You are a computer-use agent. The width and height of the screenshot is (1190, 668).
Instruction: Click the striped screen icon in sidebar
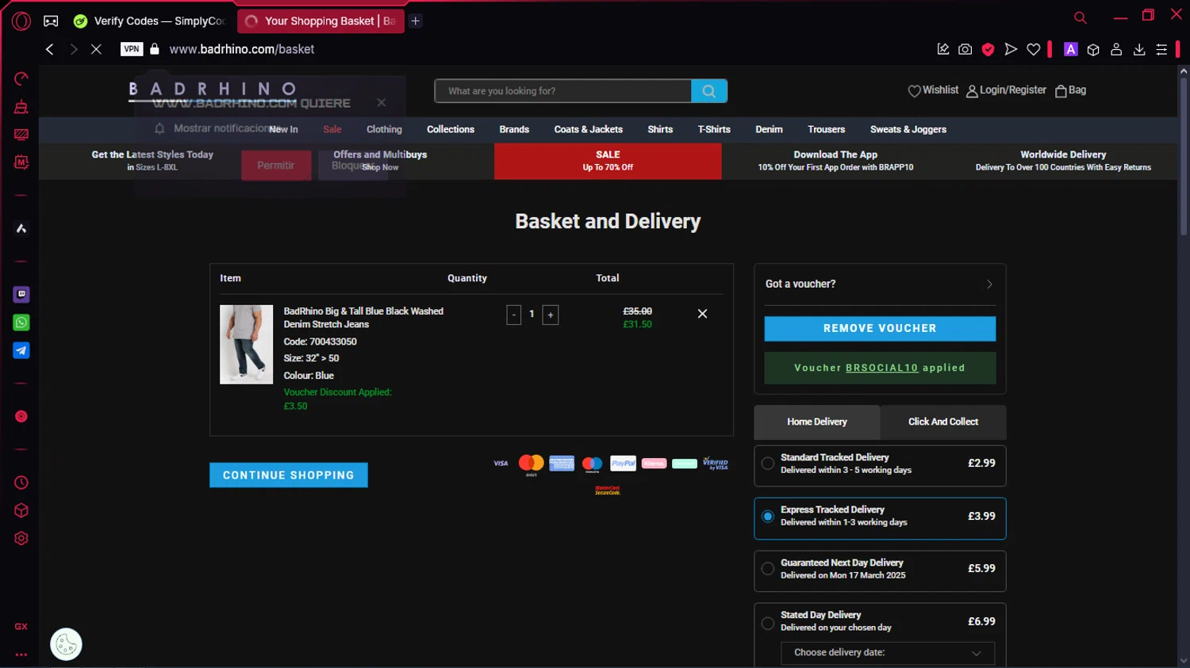(21, 135)
